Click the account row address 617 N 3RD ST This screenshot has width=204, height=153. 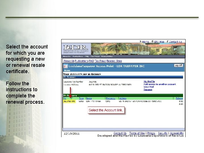click(x=140, y=101)
